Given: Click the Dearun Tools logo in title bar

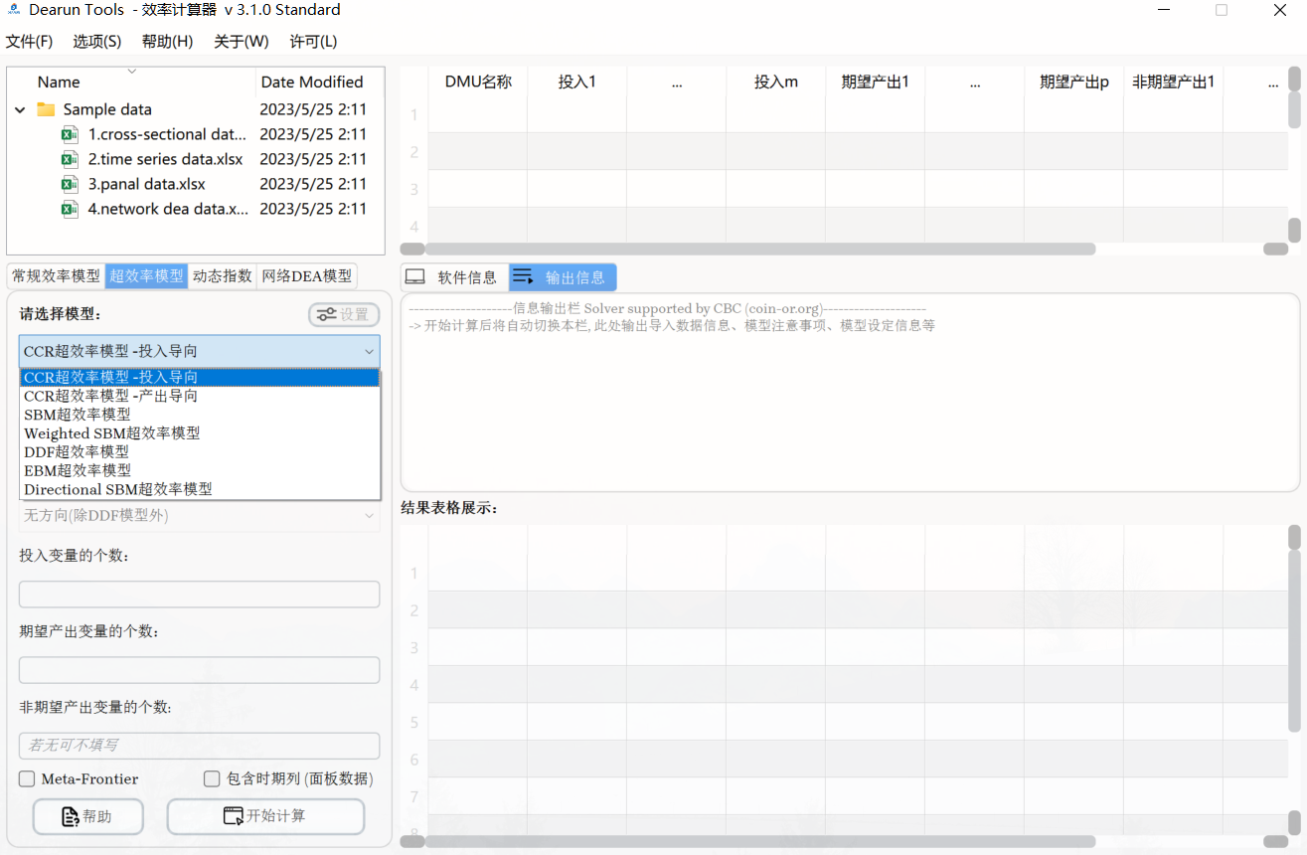Looking at the screenshot, I should pyautogui.click(x=14, y=10).
